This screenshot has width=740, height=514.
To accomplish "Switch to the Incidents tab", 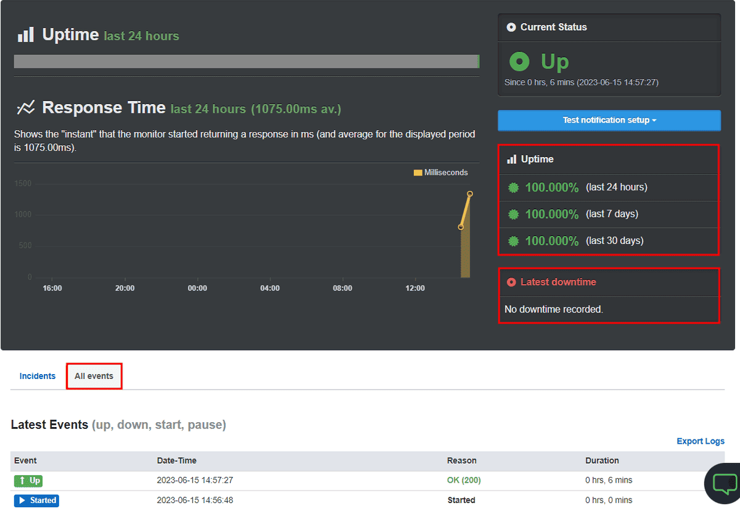I will pos(38,376).
